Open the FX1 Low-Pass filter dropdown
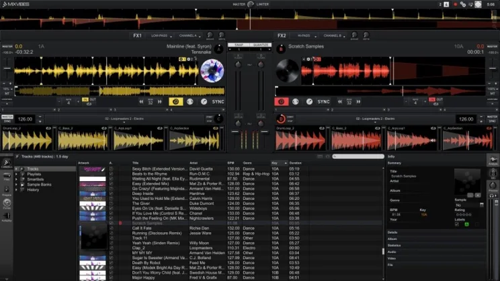 coord(161,36)
